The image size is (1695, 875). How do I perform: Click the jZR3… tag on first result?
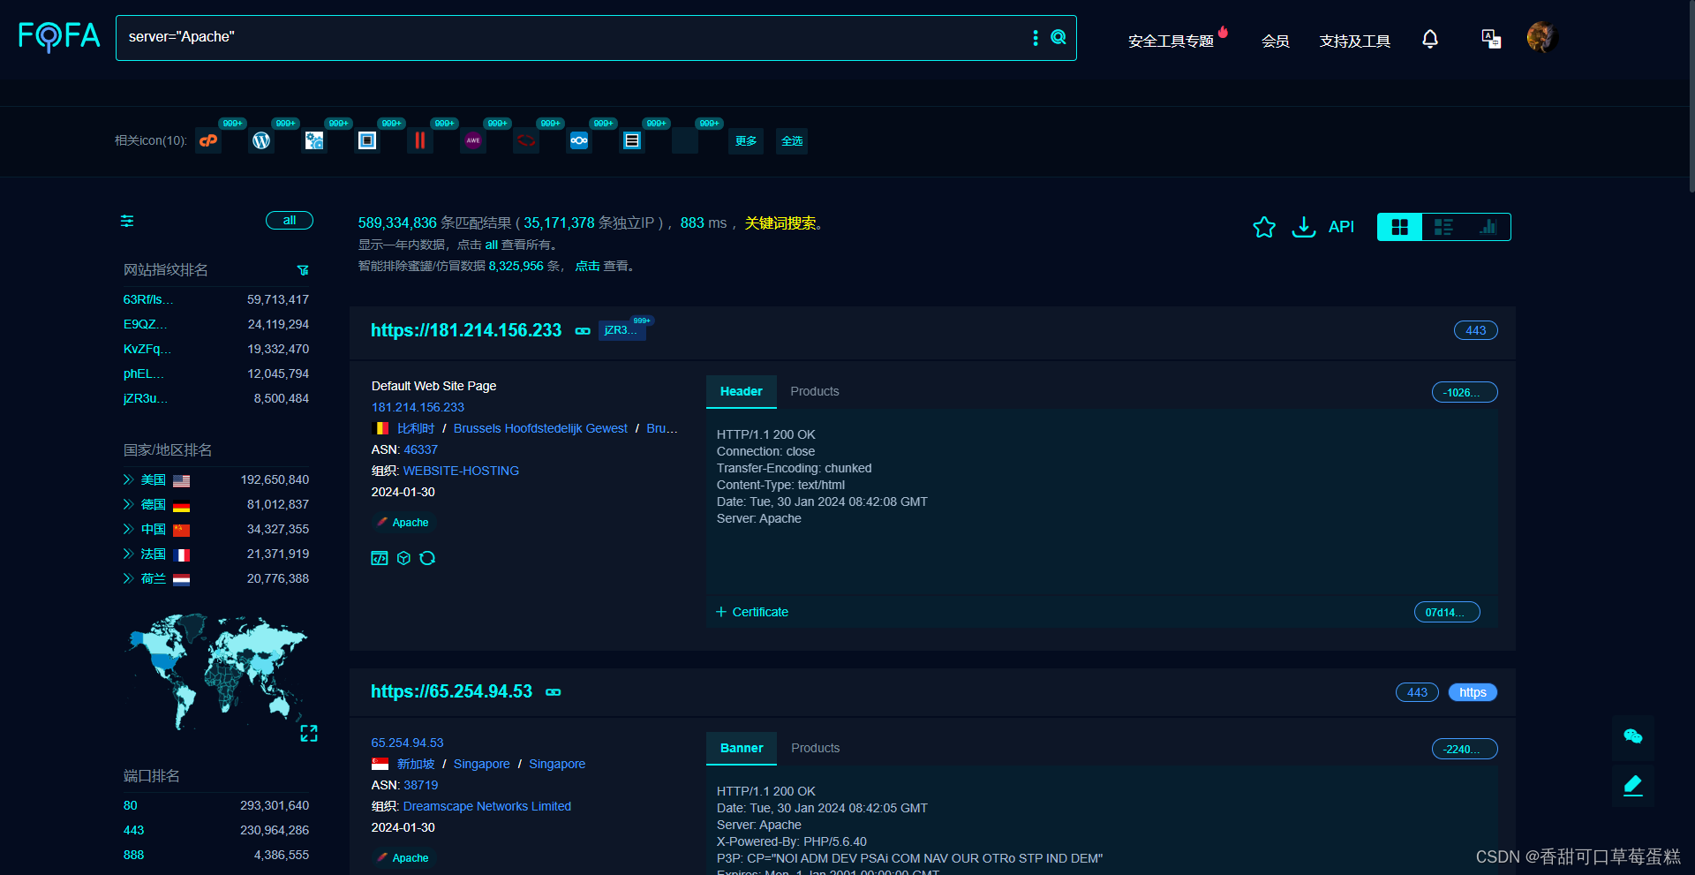[621, 330]
